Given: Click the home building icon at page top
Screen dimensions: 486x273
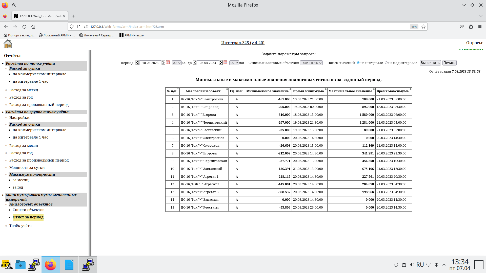Looking at the screenshot, I should (x=8, y=44).
